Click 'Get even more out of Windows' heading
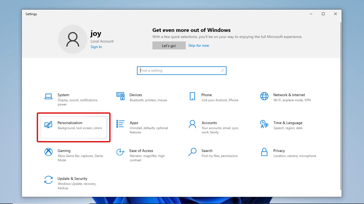 191,30
